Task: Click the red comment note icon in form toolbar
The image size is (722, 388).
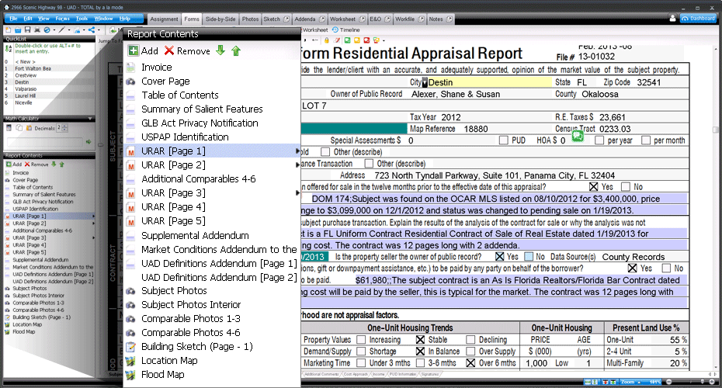Action: (x=366, y=40)
